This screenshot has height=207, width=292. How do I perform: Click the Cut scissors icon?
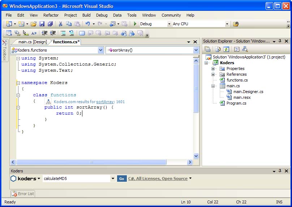60,24
